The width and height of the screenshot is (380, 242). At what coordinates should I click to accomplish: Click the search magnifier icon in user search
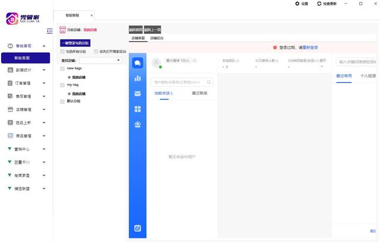(x=208, y=82)
